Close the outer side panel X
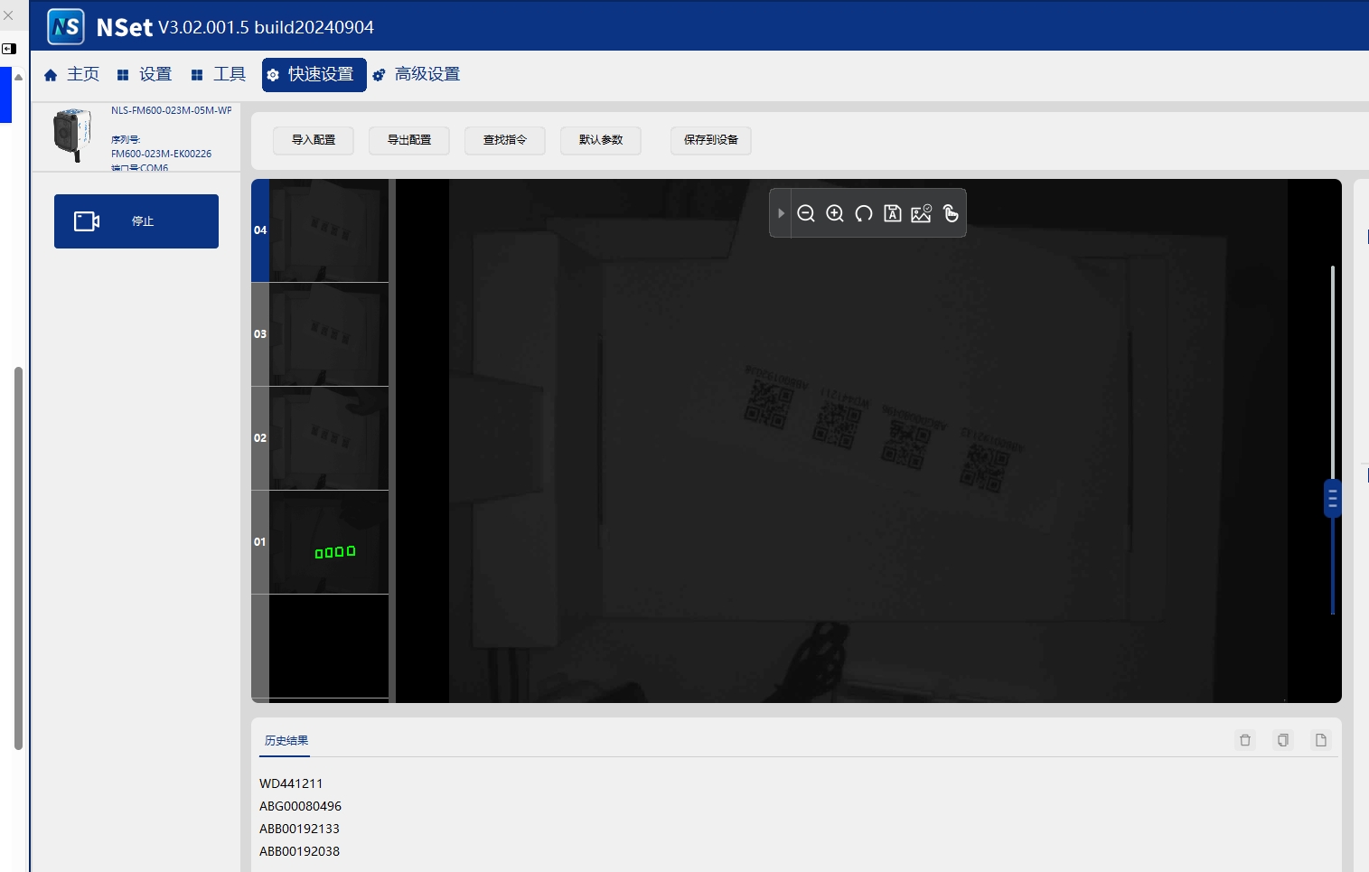The height and width of the screenshot is (872, 1369). 8,15
